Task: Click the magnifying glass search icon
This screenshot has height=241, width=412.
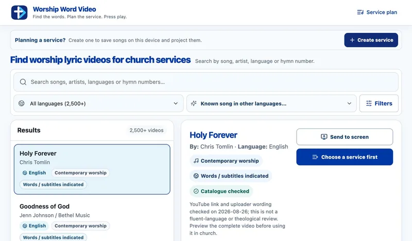Action: (x=23, y=82)
